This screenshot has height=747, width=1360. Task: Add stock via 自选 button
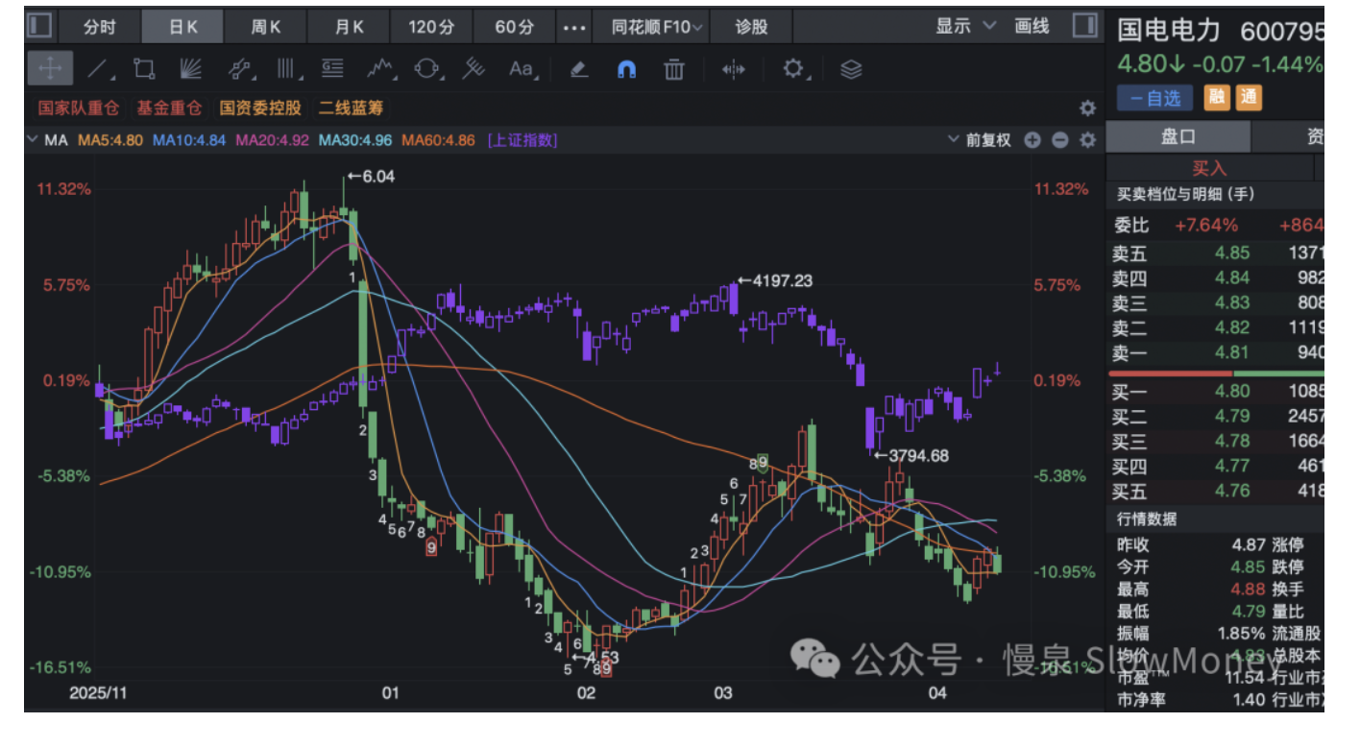click(1154, 98)
